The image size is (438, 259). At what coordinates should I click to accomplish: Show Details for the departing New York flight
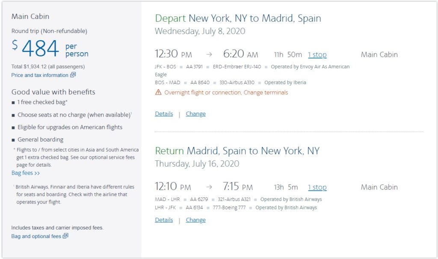pyautogui.click(x=164, y=114)
